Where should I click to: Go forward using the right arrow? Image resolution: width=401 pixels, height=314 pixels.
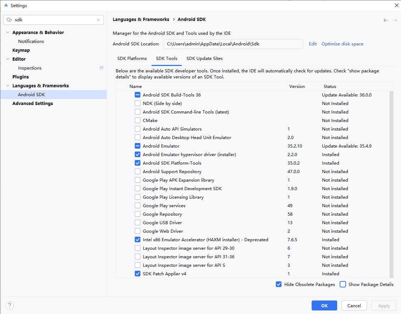(395, 20)
